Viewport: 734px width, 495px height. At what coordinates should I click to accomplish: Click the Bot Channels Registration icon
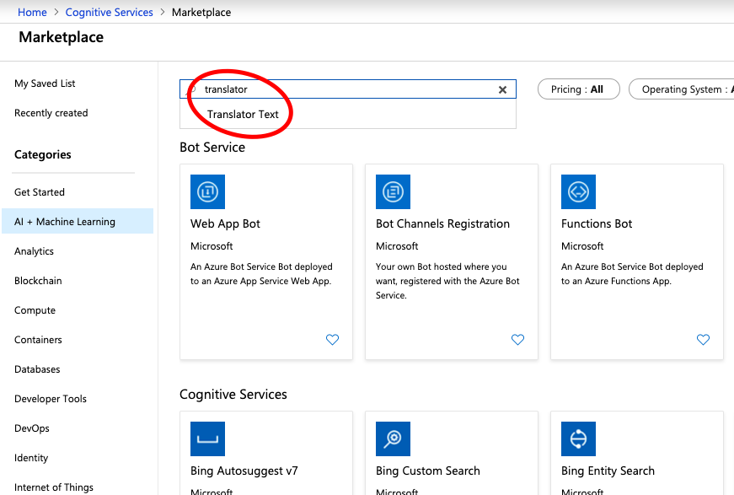click(393, 192)
